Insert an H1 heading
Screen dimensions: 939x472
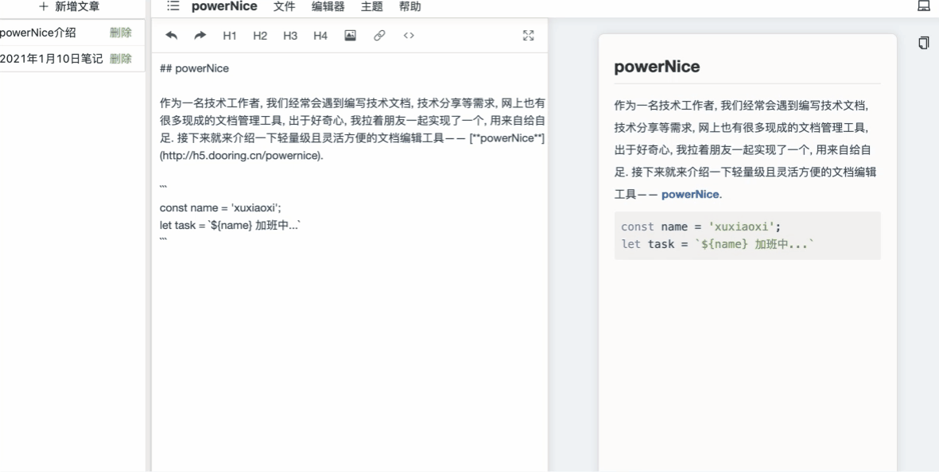230,36
